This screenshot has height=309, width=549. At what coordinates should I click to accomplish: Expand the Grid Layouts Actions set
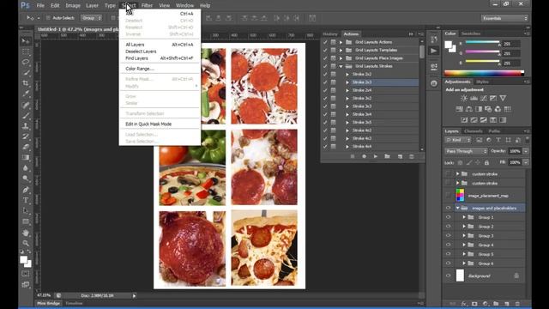click(x=341, y=42)
